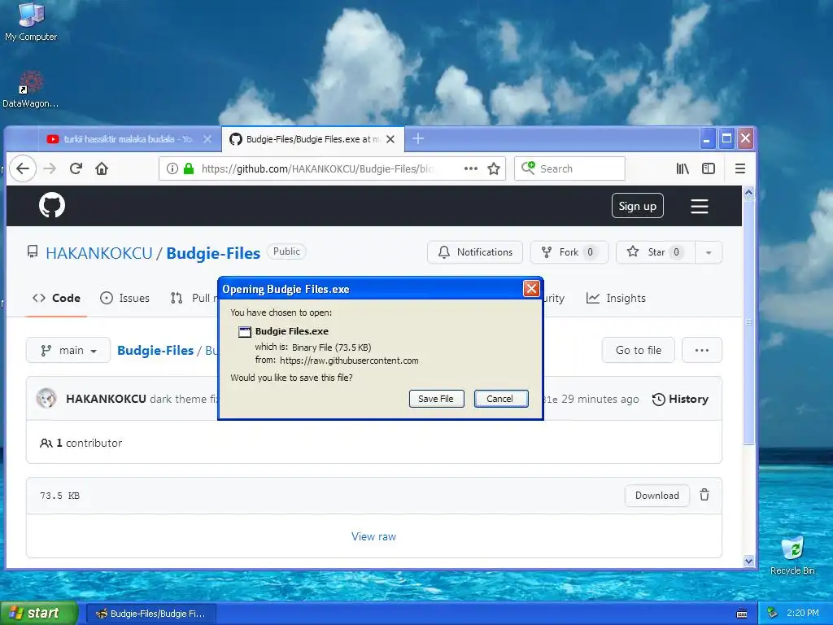Screen dimensions: 833x625
Task: Cancel the file download dialog
Action: pyautogui.click(x=500, y=399)
